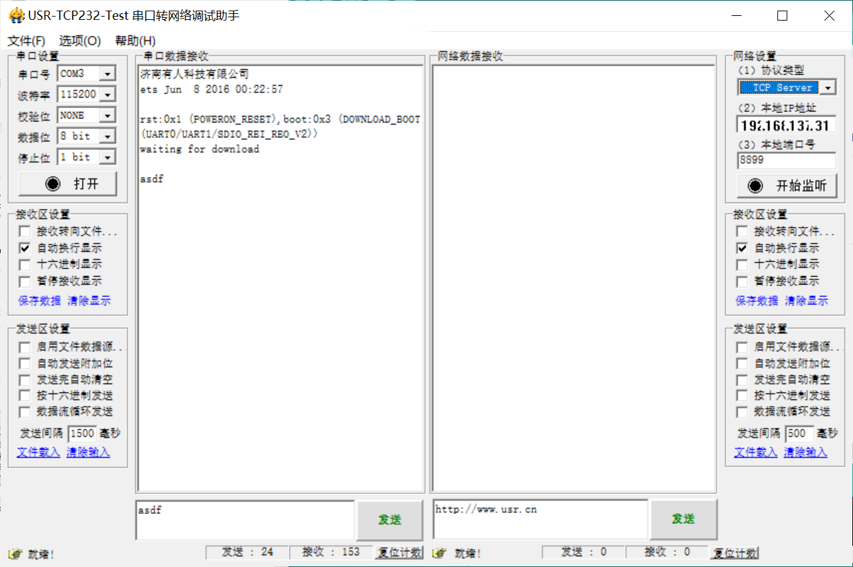This screenshot has height=567, width=853.
Task: Click serial 复位计数 button
Action: 399,552
